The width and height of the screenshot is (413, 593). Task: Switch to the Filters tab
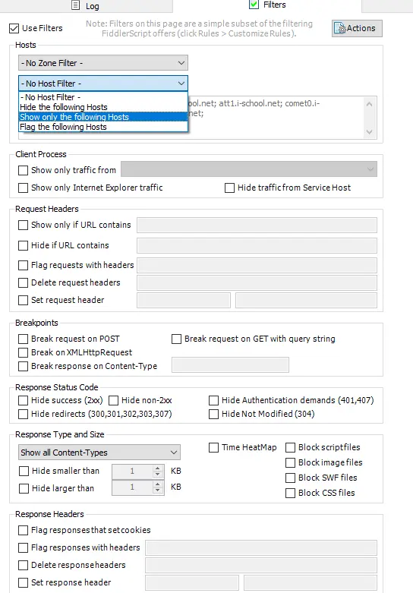(x=267, y=5)
